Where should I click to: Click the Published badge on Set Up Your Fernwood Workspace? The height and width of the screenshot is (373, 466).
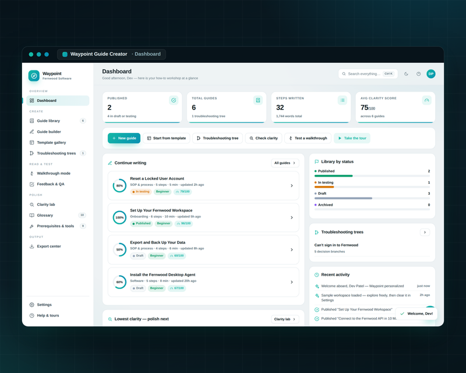pos(142,223)
